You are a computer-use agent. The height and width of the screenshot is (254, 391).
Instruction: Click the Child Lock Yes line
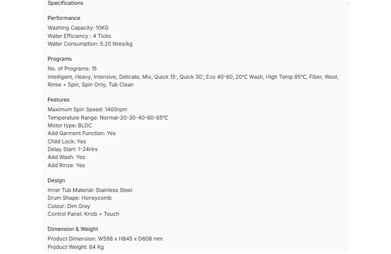(x=67, y=141)
